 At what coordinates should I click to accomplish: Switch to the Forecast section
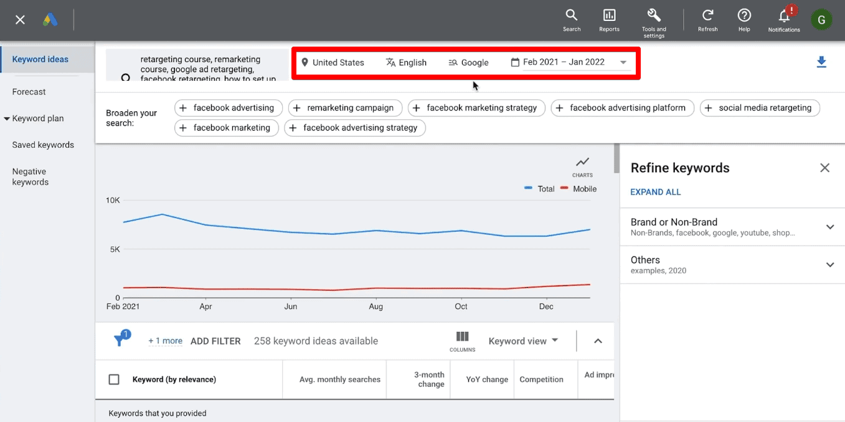coord(29,91)
